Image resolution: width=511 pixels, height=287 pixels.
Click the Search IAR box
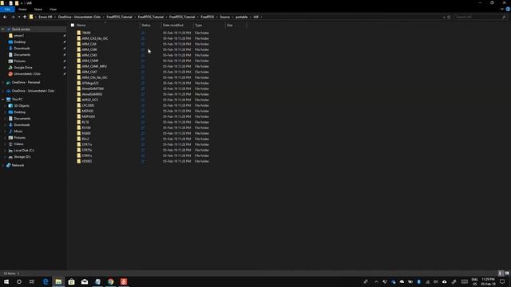tap(481, 17)
